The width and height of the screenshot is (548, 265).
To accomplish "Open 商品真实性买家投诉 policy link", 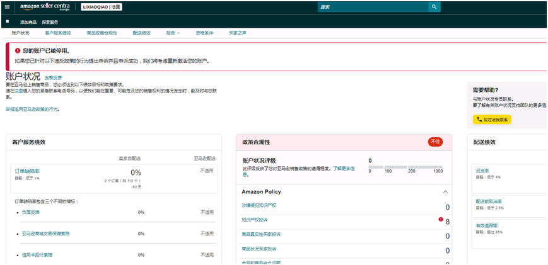I will [x=260, y=234].
